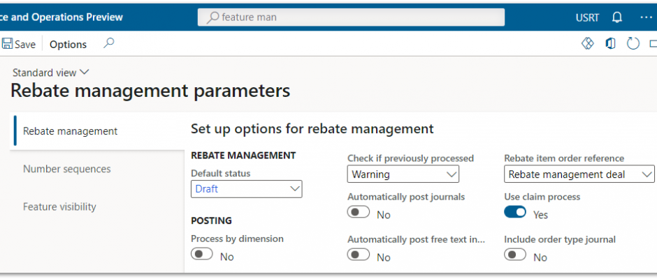
Task: Expand the Standard view selector
Action: [x=51, y=73]
